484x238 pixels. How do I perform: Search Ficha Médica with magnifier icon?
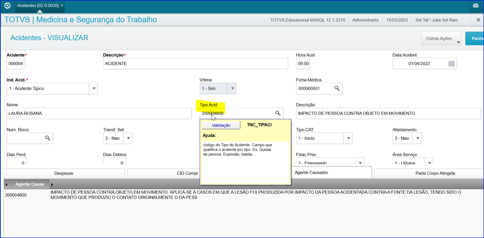(x=337, y=88)
